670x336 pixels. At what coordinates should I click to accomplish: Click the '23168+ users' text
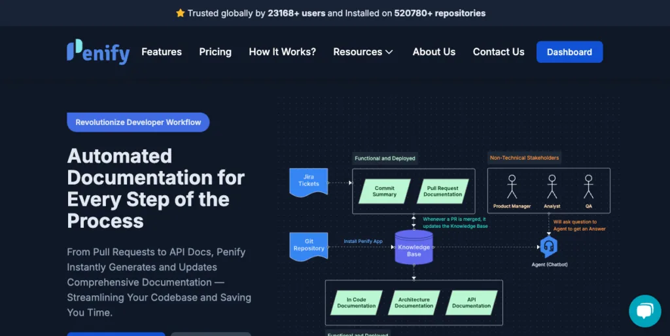pyautogui.click(x=296, y=13)
